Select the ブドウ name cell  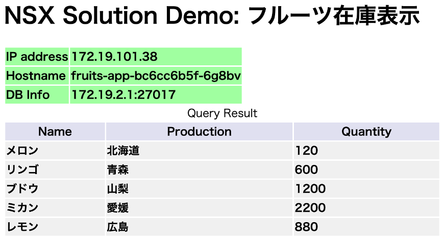(22, 189)
